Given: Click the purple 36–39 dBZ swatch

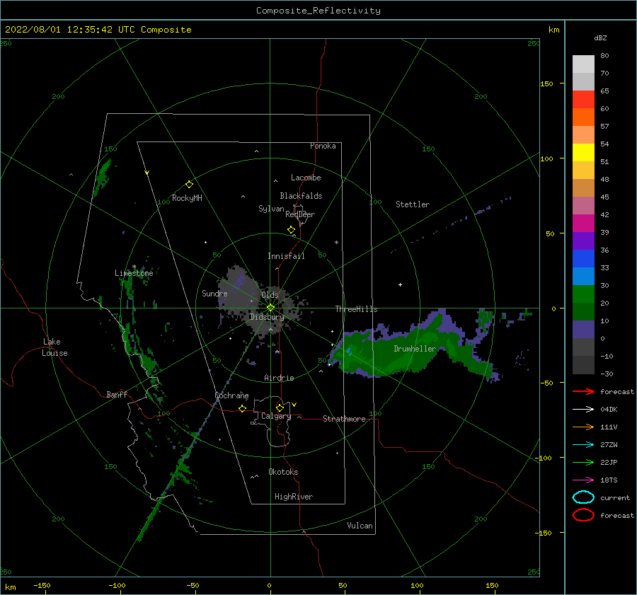Looking at the screenshot, I should click(583, 241).
